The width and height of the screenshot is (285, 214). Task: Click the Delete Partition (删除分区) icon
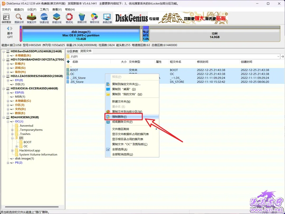pyautogui.click(x=82, y=18)
